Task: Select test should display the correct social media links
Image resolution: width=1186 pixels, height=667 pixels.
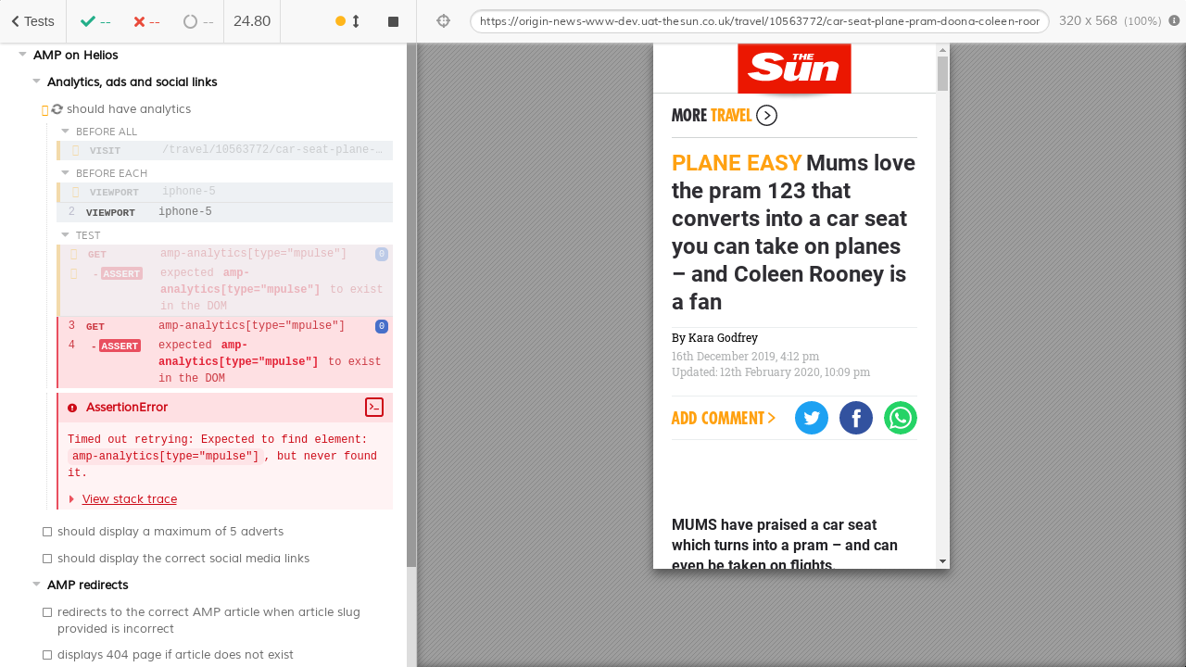Action: pyautogui.click(x=183, y=559)
